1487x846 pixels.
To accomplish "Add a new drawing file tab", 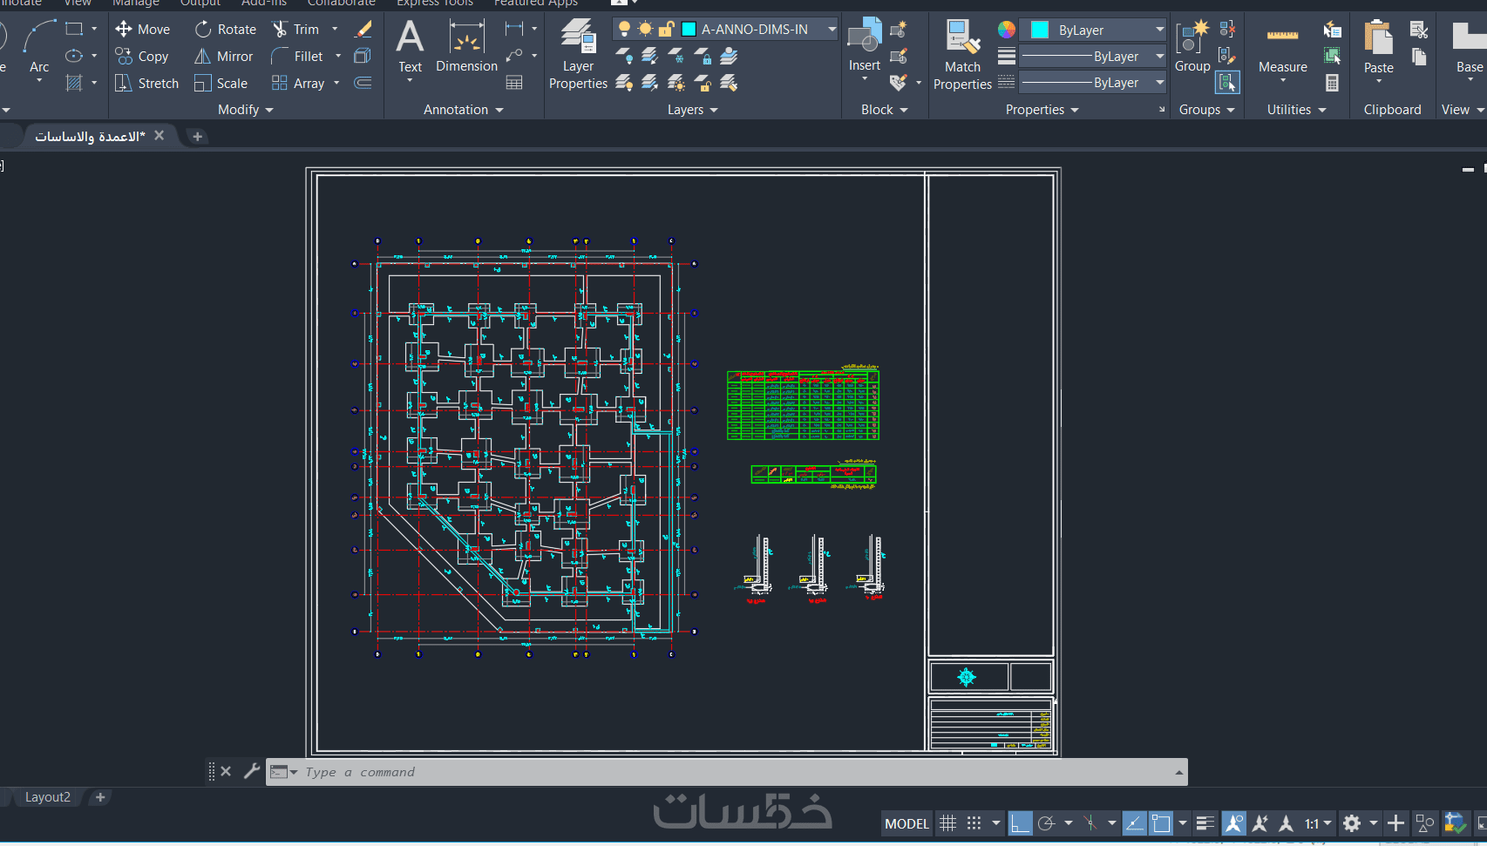I will pyautogui.click(x=197, y=136).
